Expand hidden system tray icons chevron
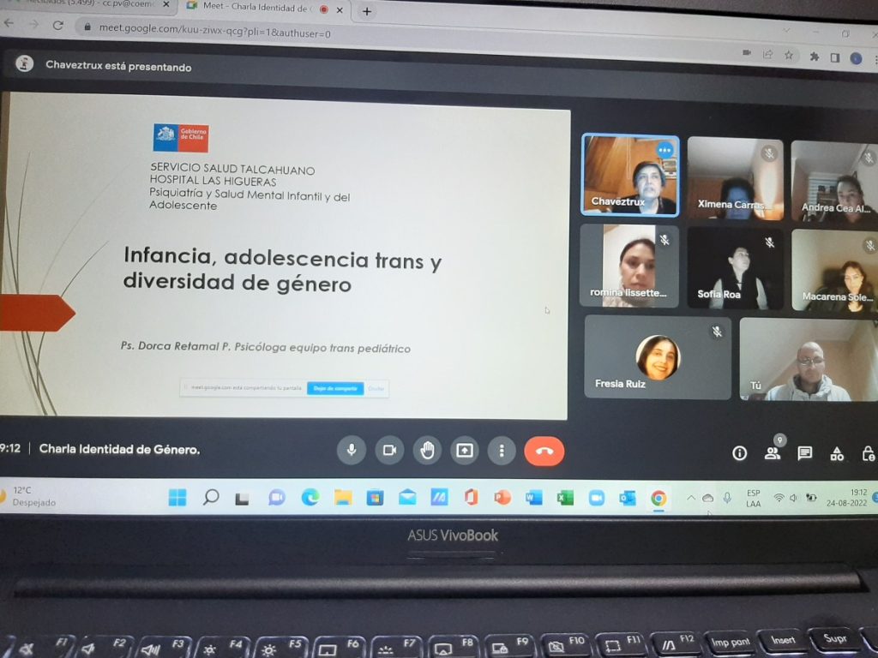This screenshot has height=658, width=878. (691, 498)
